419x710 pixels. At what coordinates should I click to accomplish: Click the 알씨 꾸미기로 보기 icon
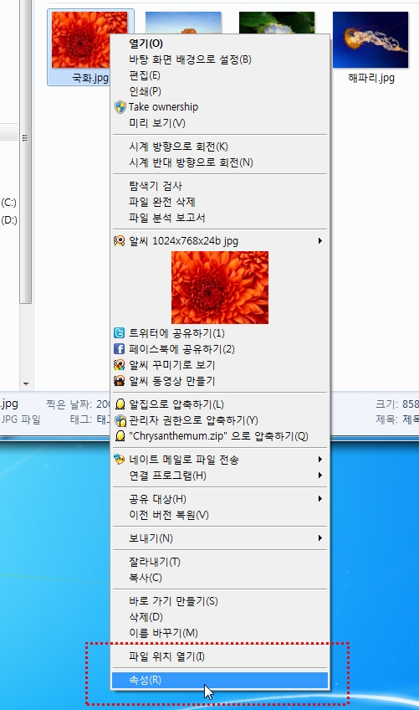(x=119, y=365)
